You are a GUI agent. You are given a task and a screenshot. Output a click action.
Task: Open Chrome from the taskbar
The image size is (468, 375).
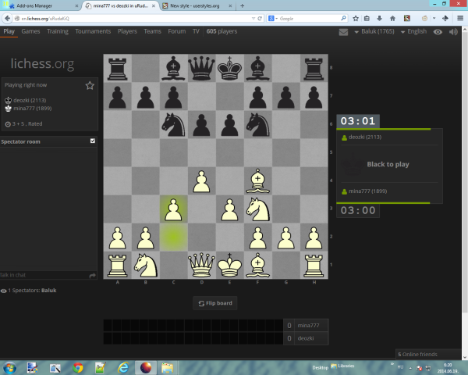coord(78,367)
